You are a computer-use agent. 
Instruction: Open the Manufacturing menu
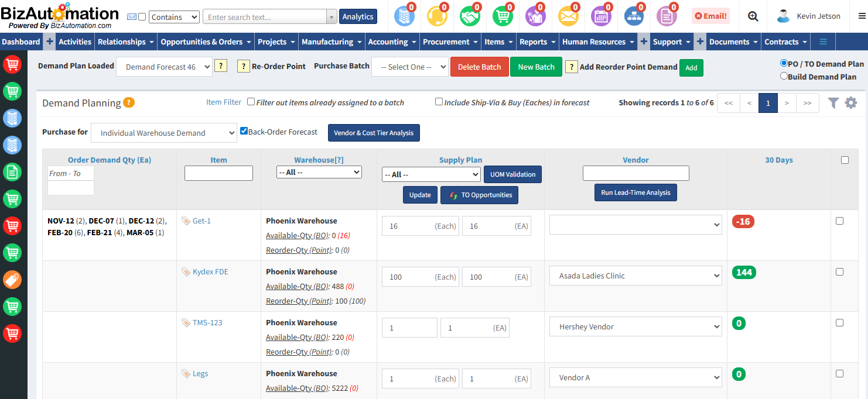(x=332, y=42)
